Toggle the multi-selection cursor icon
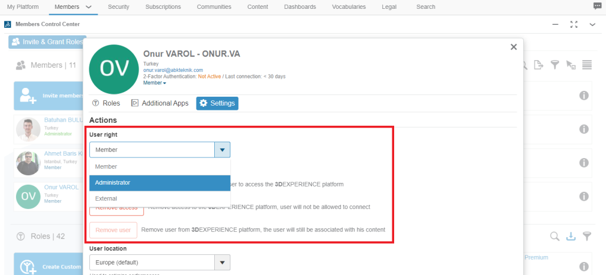Viewport: 606px width, 275px height. tap(570, 65)
